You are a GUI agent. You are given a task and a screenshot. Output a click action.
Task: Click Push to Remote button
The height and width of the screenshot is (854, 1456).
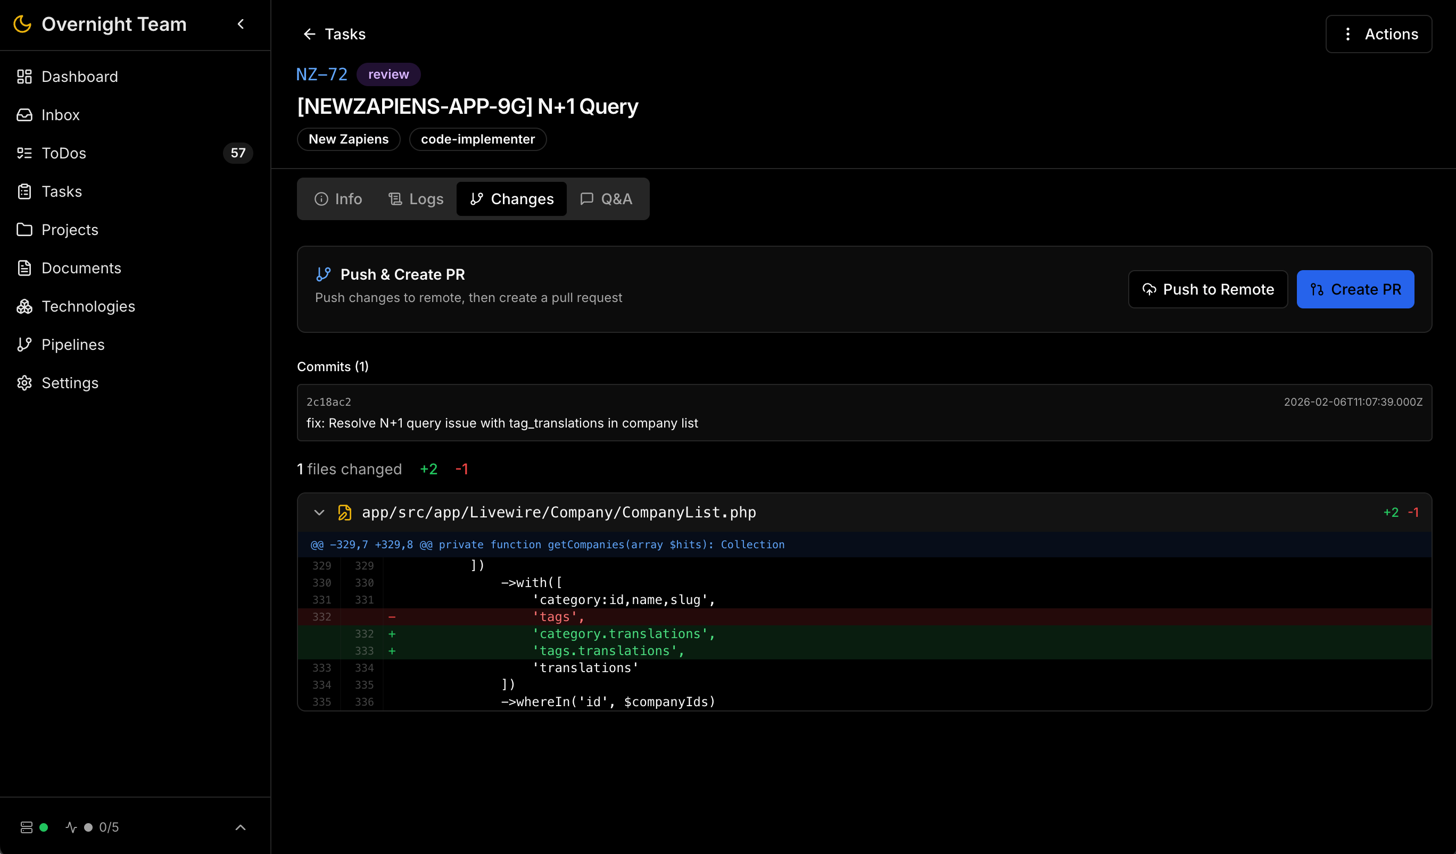[1207, 289]
